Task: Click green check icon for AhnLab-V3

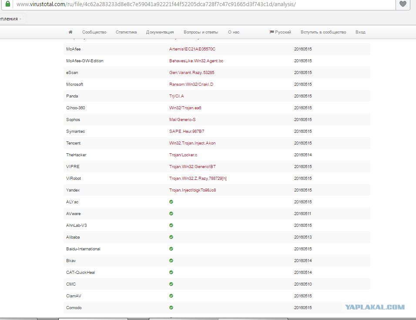Action: click(x=171, y=225)
